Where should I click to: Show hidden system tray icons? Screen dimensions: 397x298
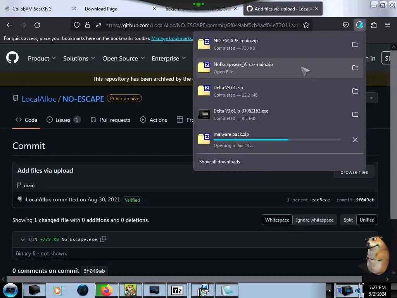(330, 290)
